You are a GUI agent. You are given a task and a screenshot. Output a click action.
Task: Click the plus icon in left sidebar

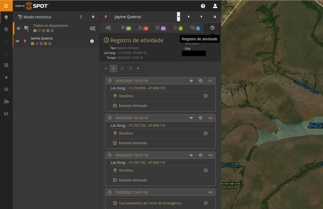coord(6,78)
